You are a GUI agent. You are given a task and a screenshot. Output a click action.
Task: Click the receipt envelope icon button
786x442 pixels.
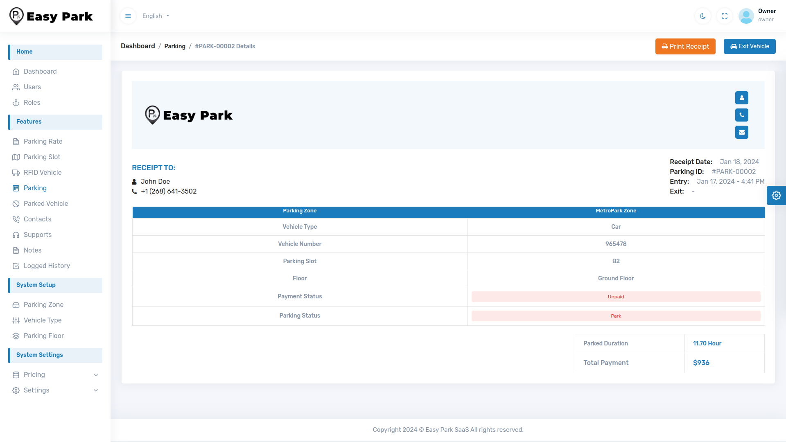tap(741, 132)
